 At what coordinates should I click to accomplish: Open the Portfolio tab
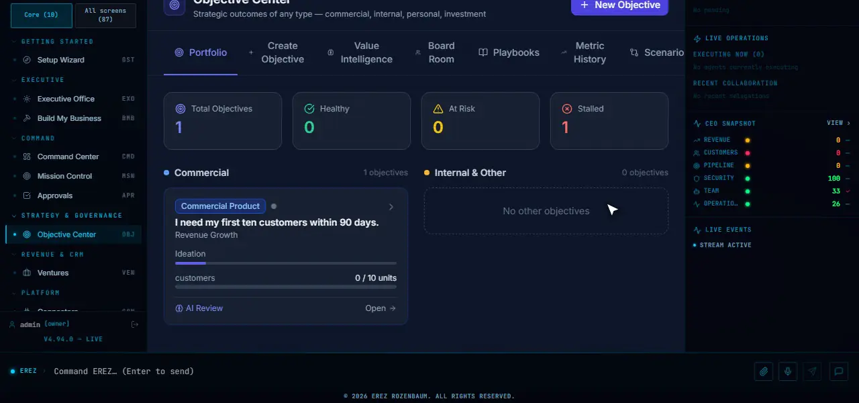click(x=201, y=52)
